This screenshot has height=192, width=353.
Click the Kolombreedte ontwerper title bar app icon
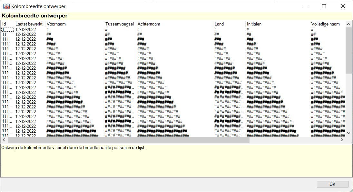6,6
